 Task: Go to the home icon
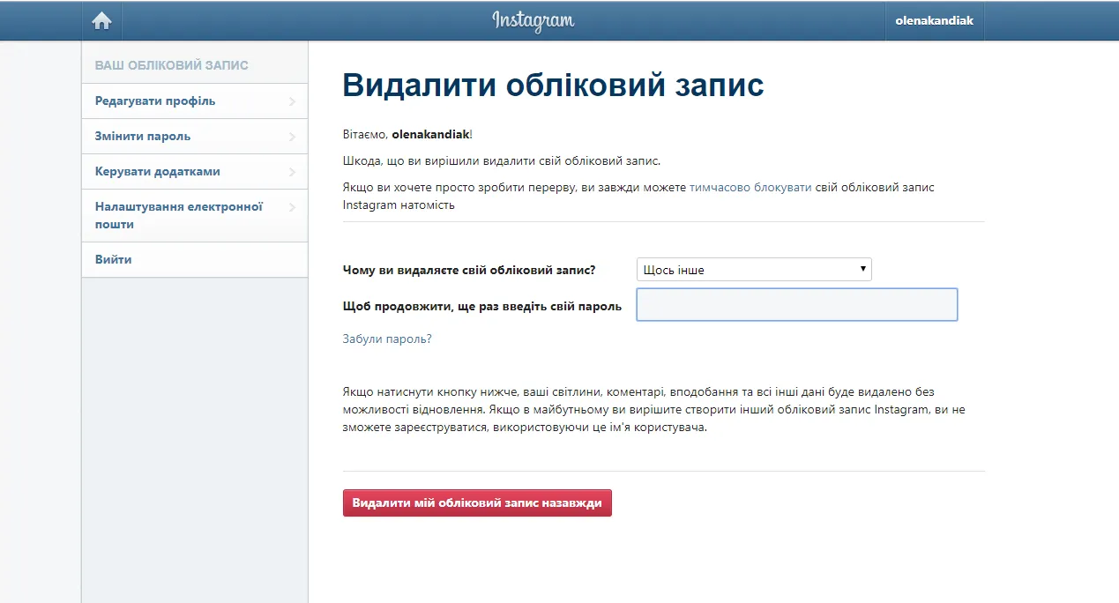pyautogui.click(x=102, y=20)
